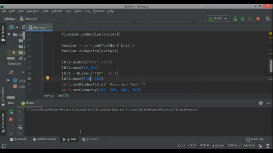Click the run console output path line
Viewport: 273px width, 153px height.
(112, 110)
